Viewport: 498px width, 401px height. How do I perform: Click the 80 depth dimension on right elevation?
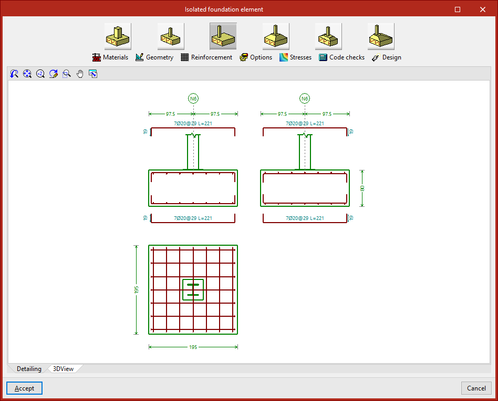coord(362,188)
